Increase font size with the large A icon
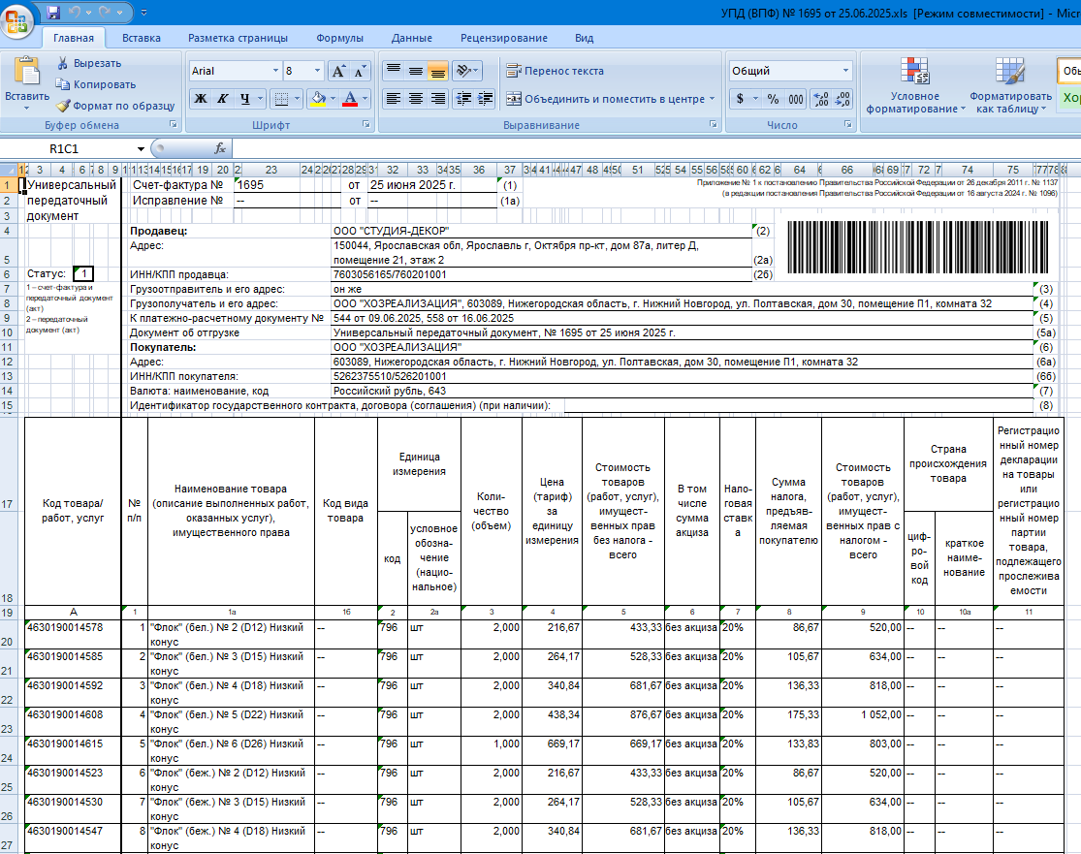Screen dimensions: 1081x854 coord(338,71)
